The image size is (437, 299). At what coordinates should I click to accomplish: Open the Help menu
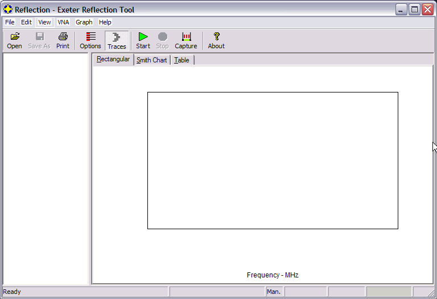(x=105, y=22)
